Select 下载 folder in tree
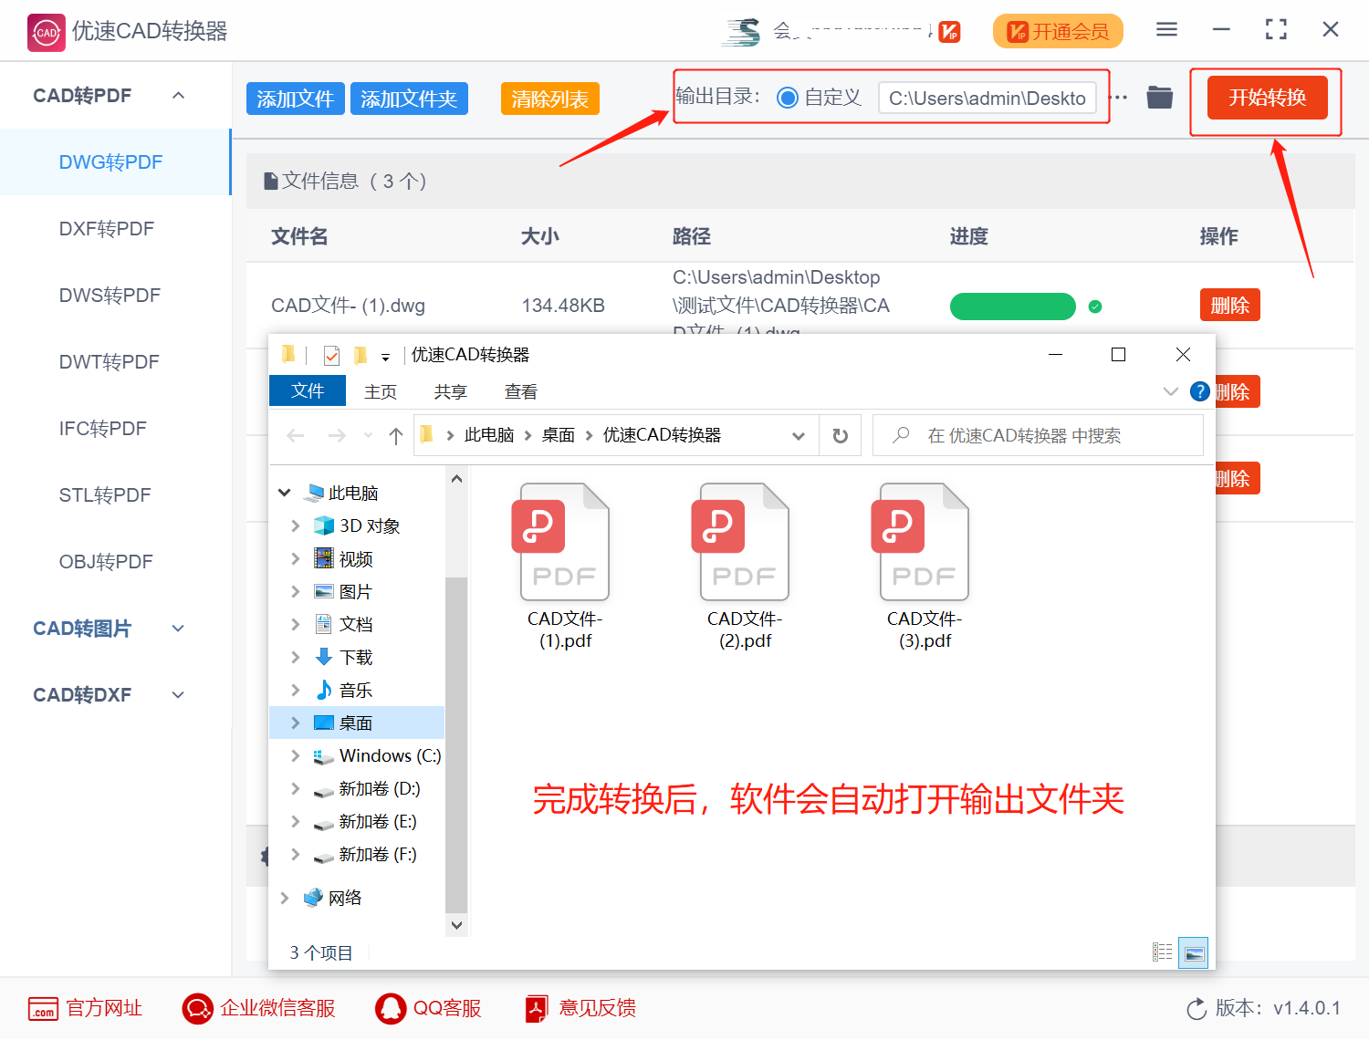 tap(356, 657)
